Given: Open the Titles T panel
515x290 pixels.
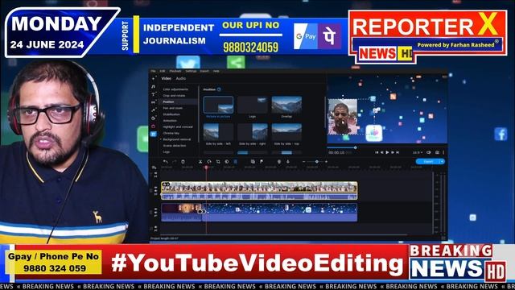Looking at the screenshot, I should point(154,95).
